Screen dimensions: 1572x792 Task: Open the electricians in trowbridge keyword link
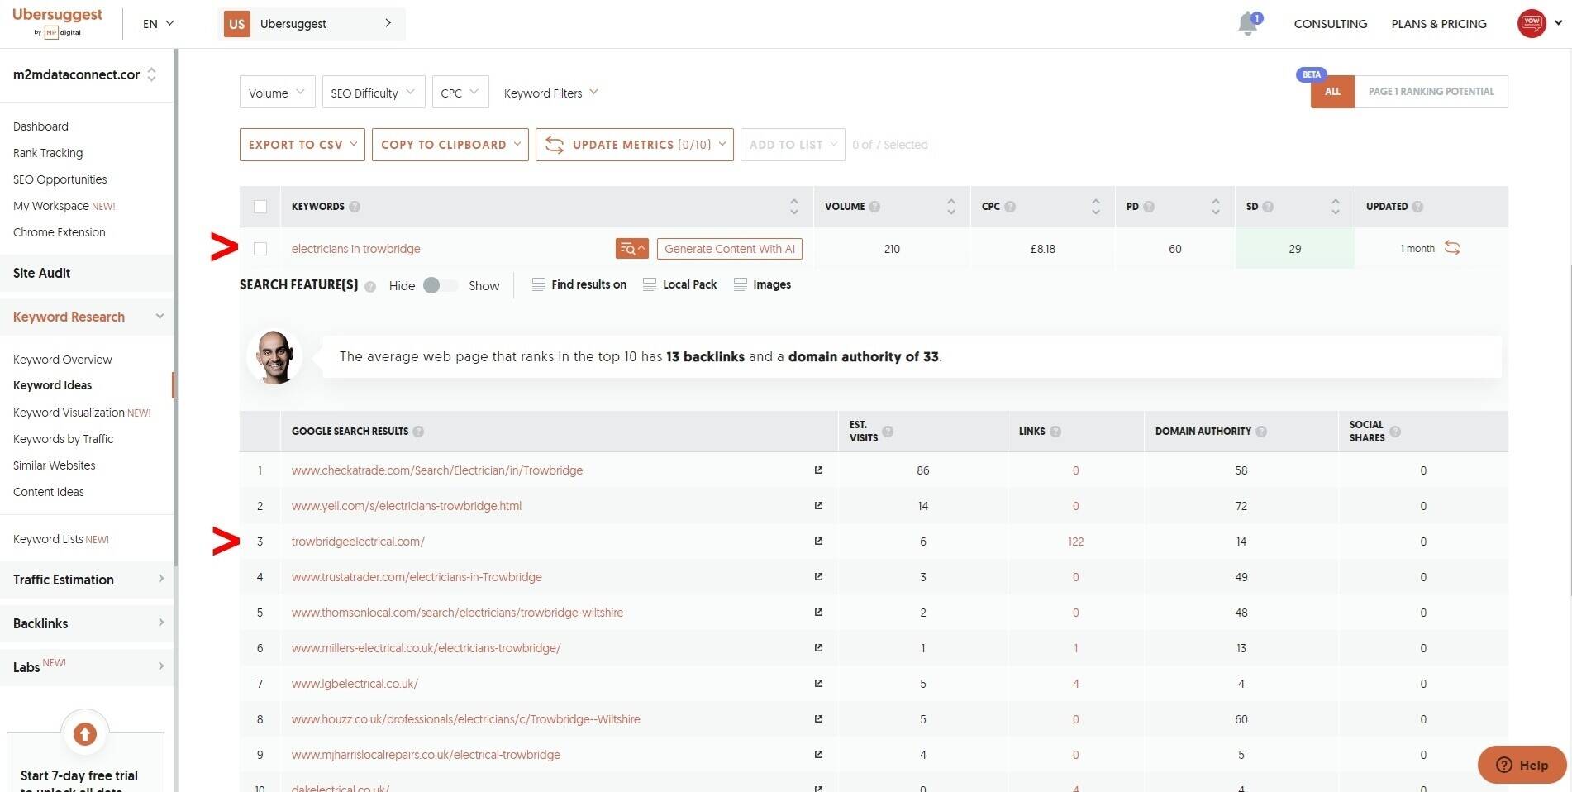(x=356, y=249)
